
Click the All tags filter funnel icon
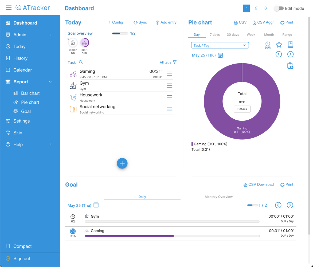pos(175,62)
